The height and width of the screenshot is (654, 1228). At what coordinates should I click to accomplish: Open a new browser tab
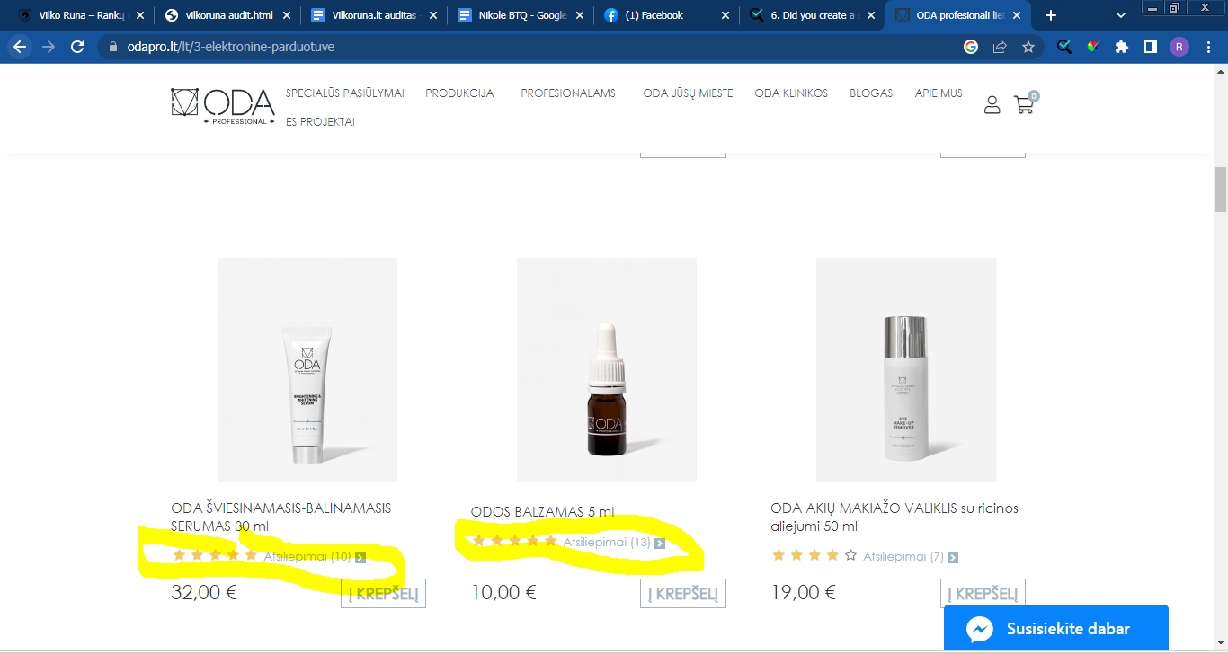[x=1051, y=15]
